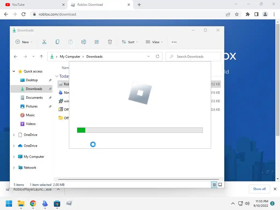Image resolution: width=280 pixels, height=210 pixels.
Task: Open Pictures in the sidebar
Action: pos(32,106)
